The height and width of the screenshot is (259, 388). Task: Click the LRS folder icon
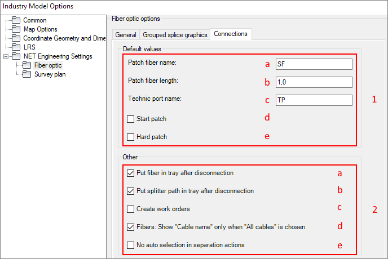16,47
